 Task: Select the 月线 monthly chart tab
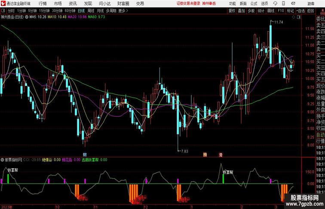100,11
